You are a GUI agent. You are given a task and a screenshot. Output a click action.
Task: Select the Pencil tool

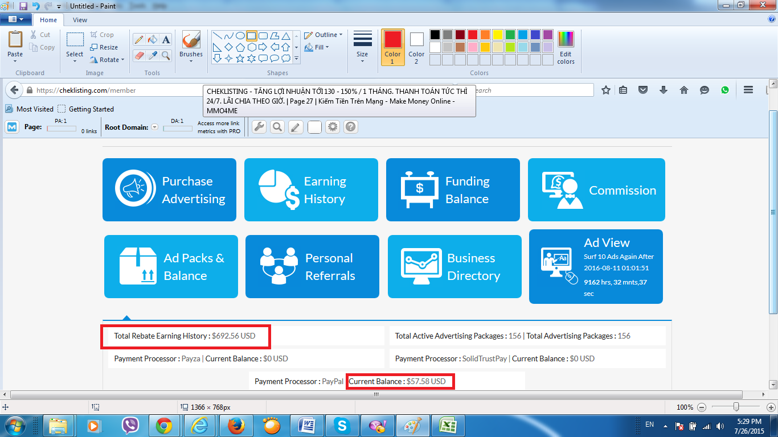click(x=138, y=39)
